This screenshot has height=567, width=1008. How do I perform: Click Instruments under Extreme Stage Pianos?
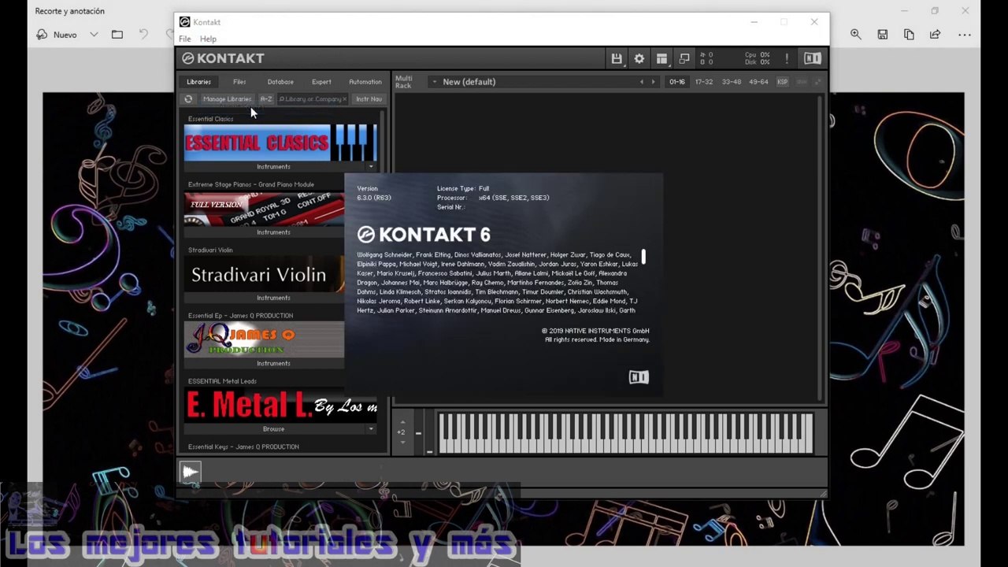point(273,232)
